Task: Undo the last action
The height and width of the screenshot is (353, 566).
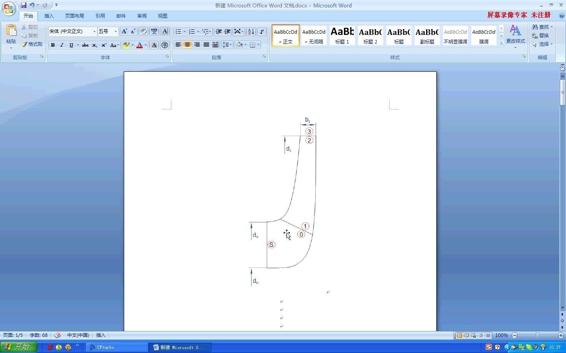Action: click(32, 5)
